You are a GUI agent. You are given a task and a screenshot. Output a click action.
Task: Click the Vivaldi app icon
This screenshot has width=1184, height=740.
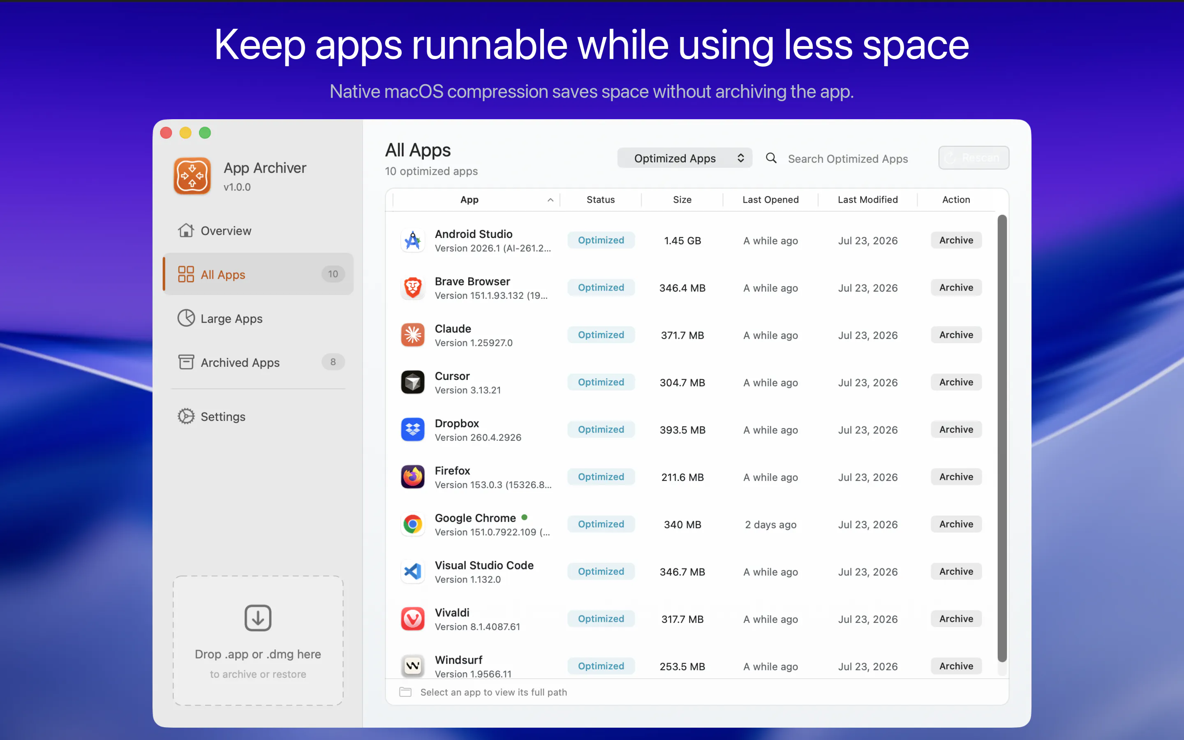[412, 619]
